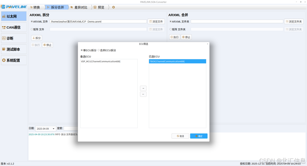Select 以太网 in the sidebar
The image size is (307, 166).
pos(14,16)
